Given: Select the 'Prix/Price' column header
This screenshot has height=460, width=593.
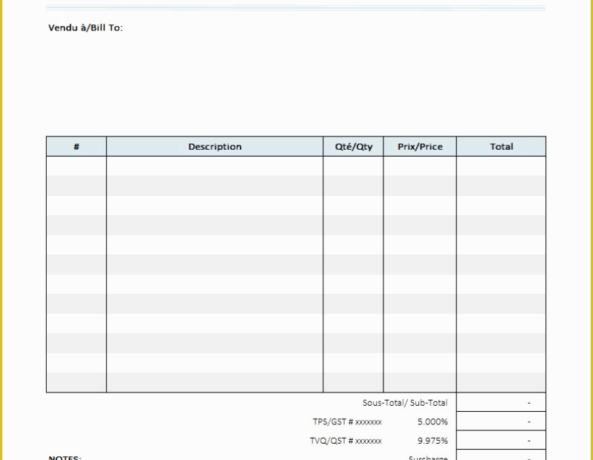Looking at the screenshot, I should click(x=420, y=147).
